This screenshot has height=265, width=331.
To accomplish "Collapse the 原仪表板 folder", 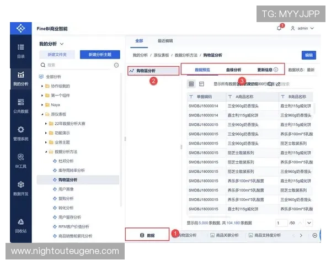I will click(x=42, y=114).
